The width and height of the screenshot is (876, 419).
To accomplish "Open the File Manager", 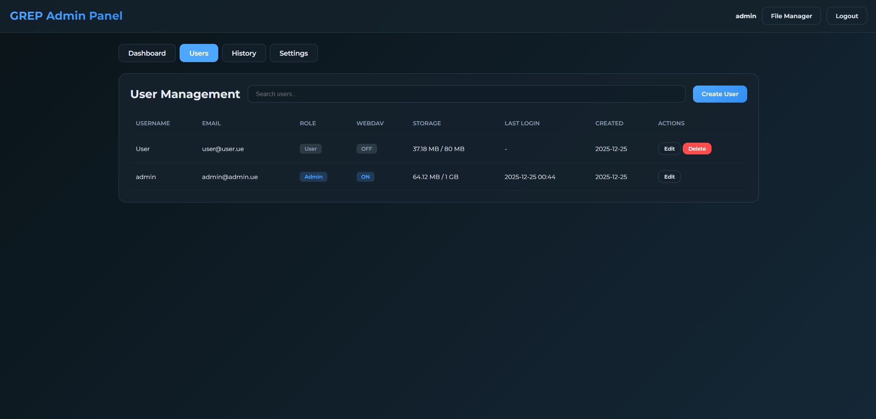I will coord(791,16).
